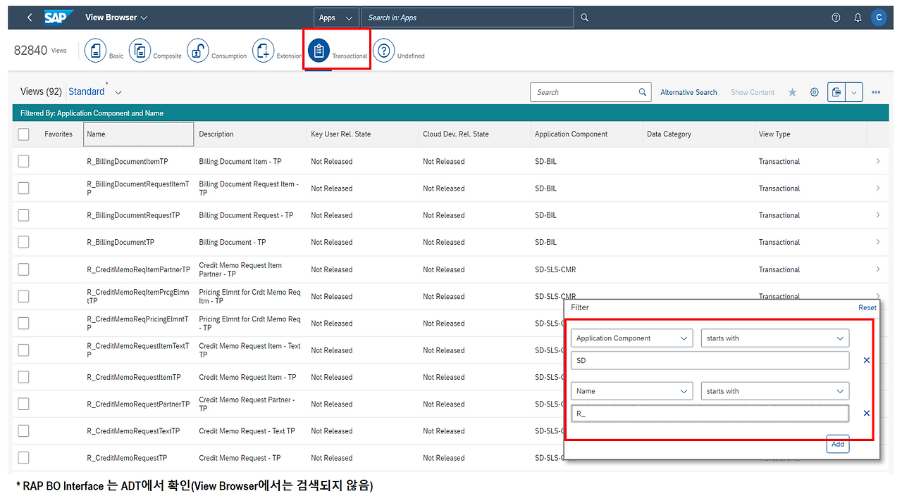The height and width of the screenshot is (498, 902).
Task: Select the Transactional view category icon
Action: pos(317,50)
